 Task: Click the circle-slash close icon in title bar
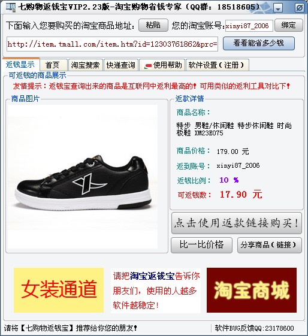click(x=299, y=8)
